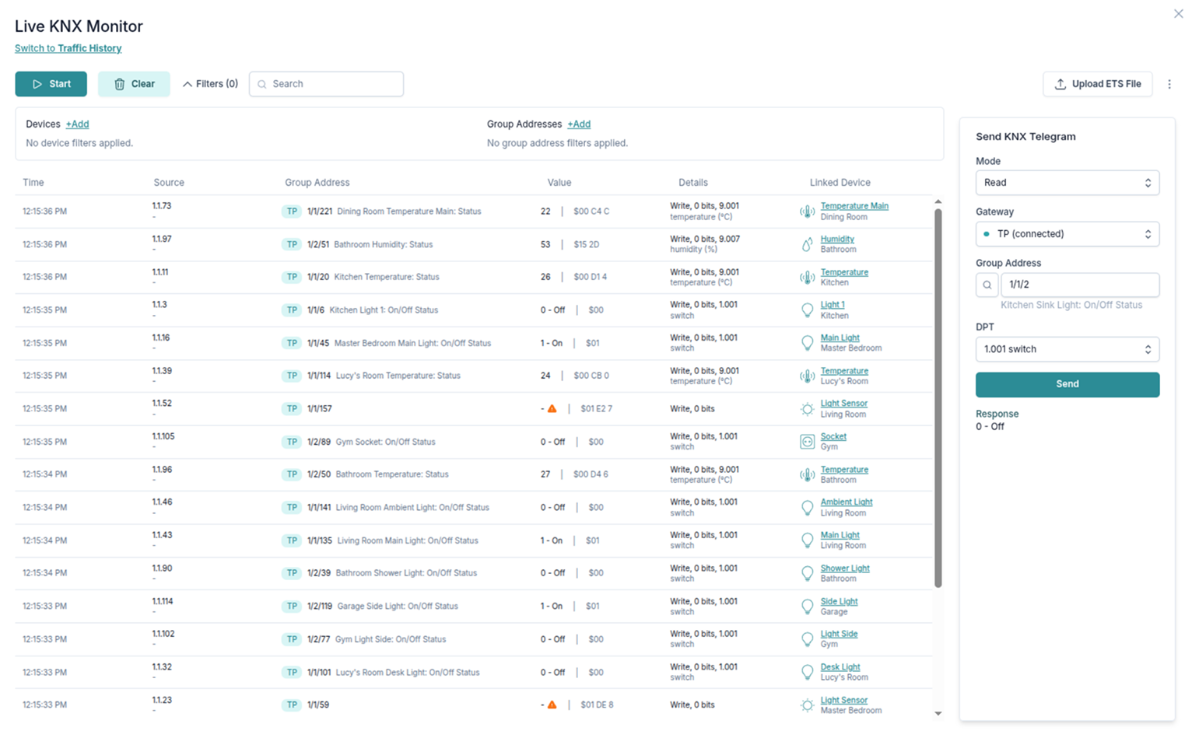
Task: Open the three-dot more options menu
Action: [1169, 84]
